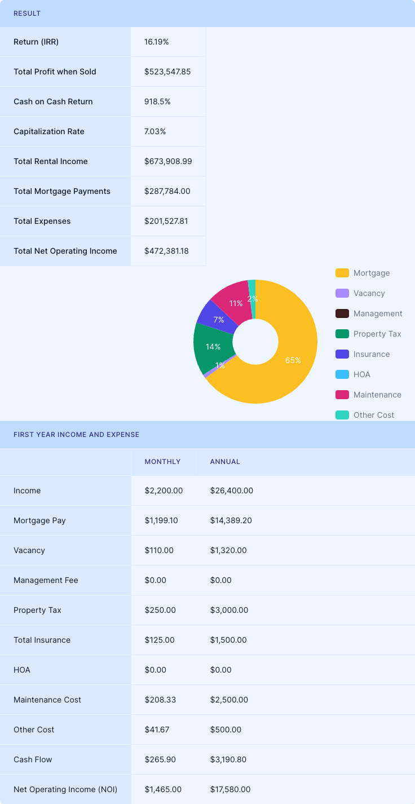Image resolution: width=415 pixels, height=804 pixels.
Task: Toggle the Maintenance legend label
Action: click(x=377, y=395)
